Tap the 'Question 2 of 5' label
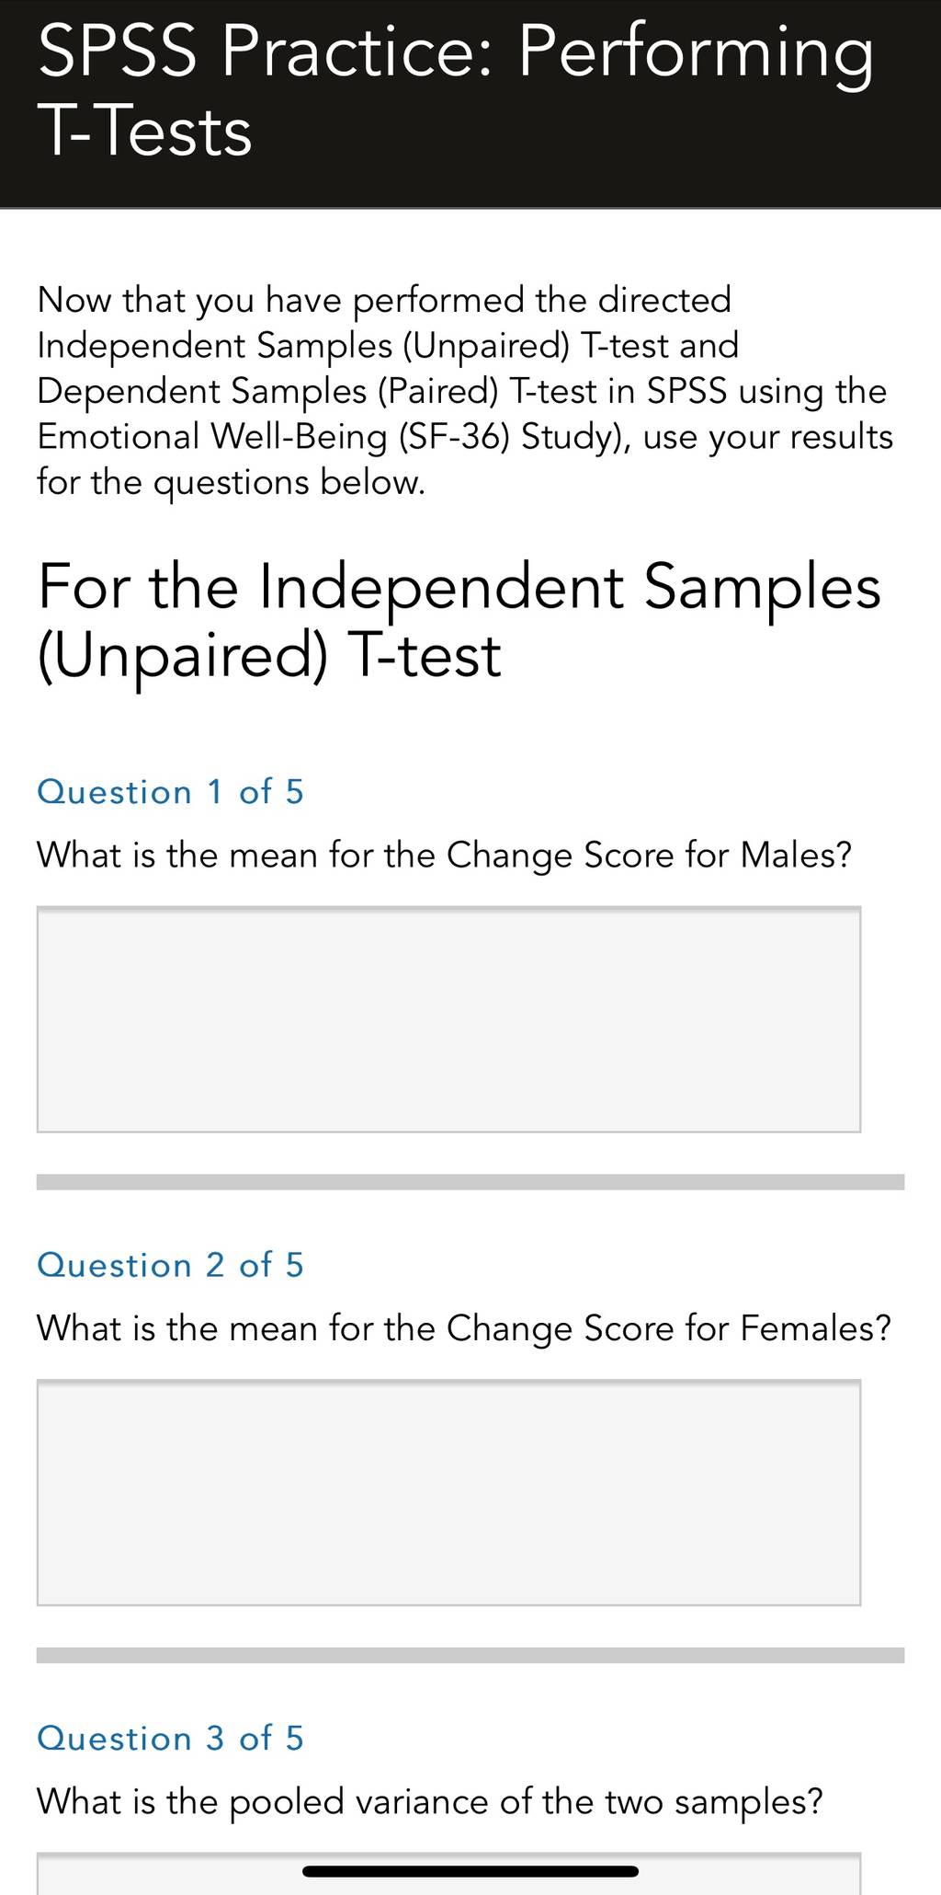941x1895 pixels. (x=170, y=1265)
